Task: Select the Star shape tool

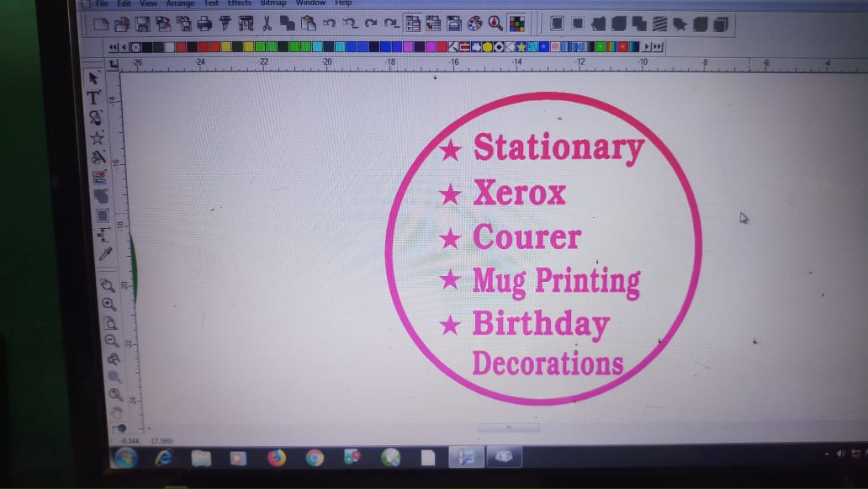Action: point(97,137)
